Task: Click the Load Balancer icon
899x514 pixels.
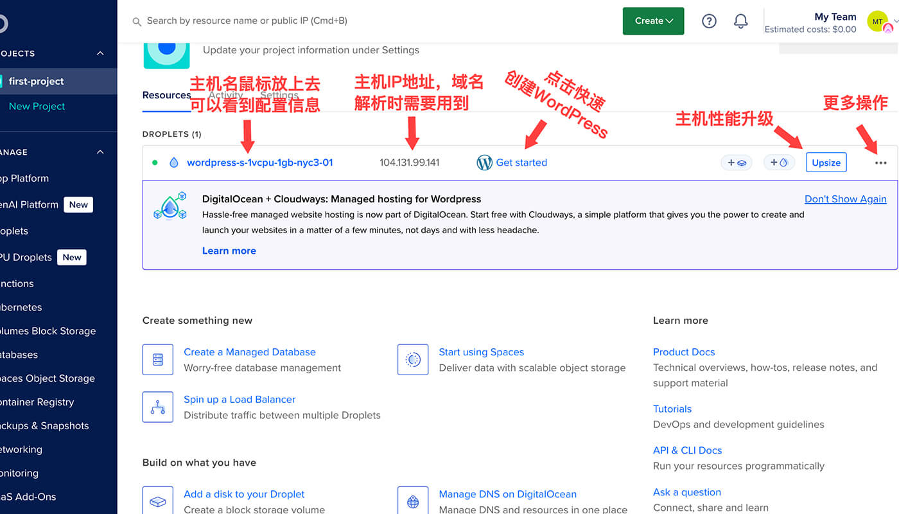Action: tap(158, 407)
